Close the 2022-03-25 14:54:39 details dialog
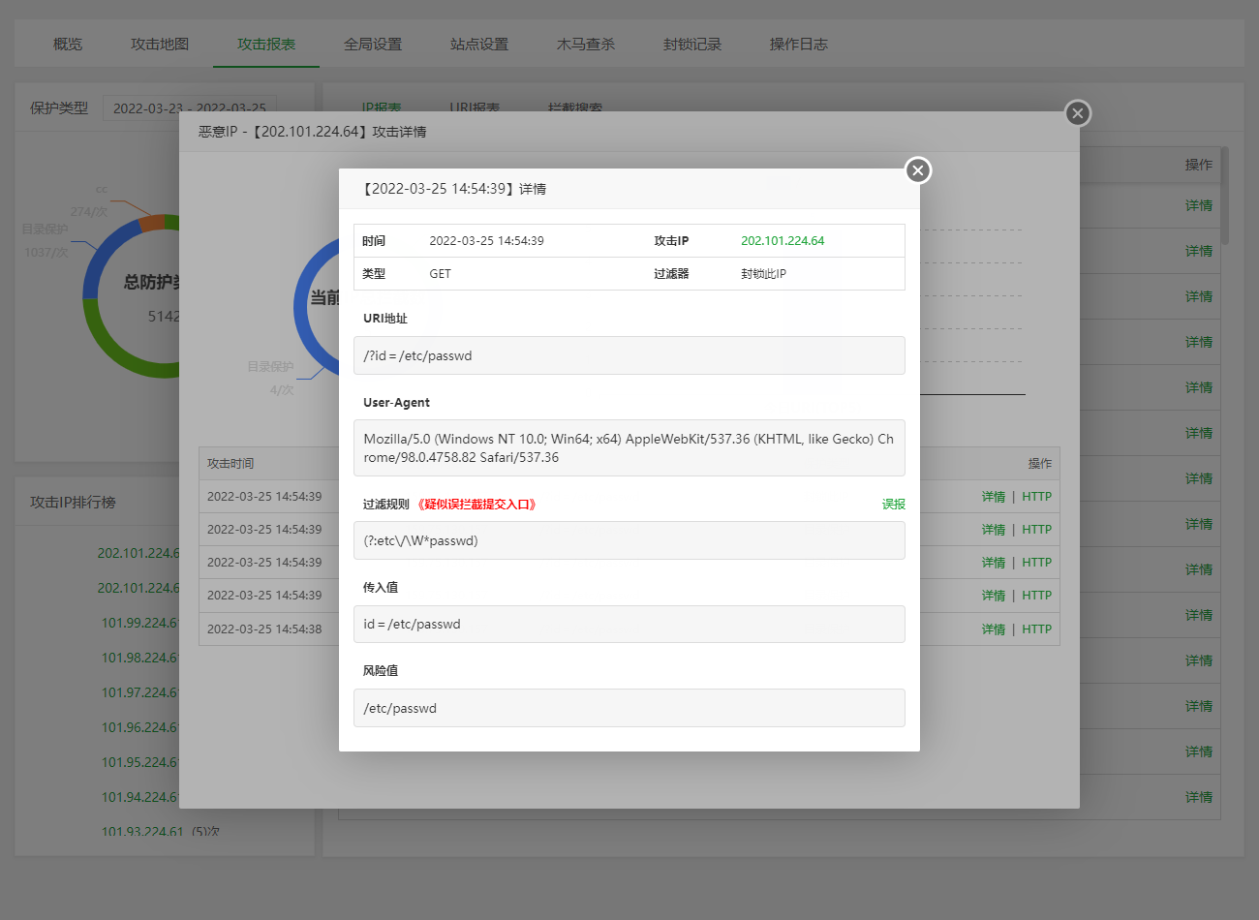This screenshot has height=920, width=1259. click(918, 170)
